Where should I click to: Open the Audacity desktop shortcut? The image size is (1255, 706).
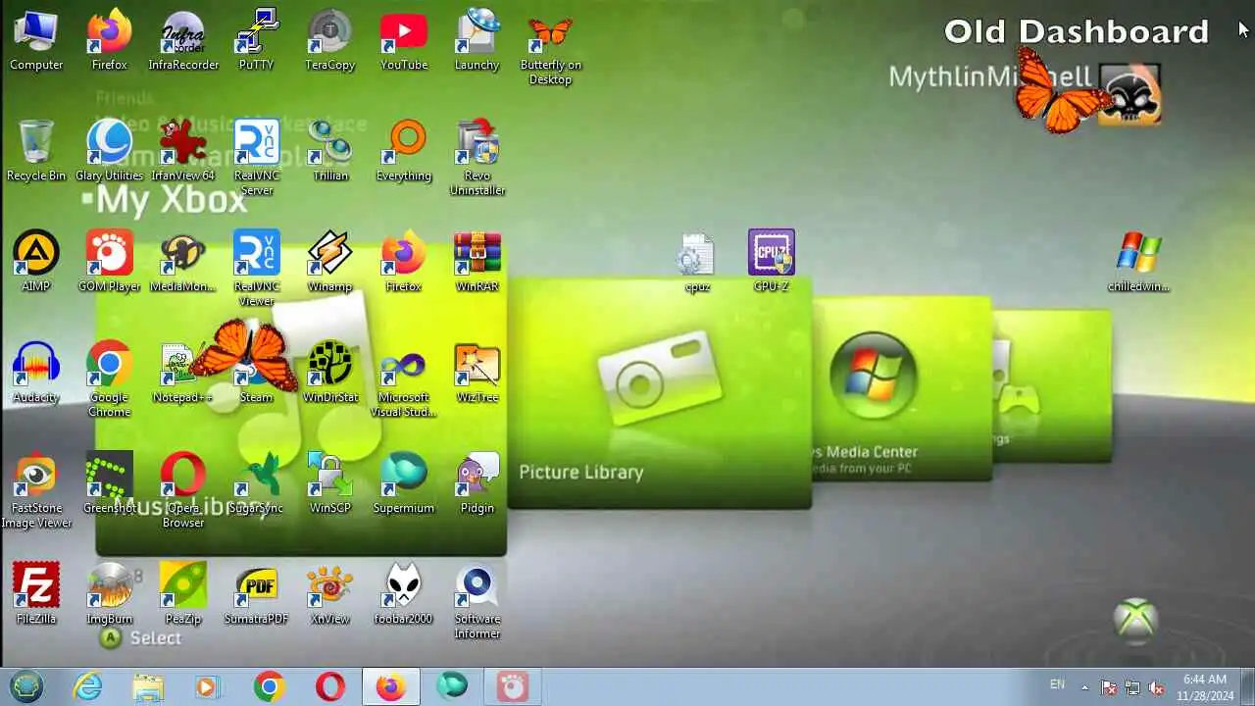tap(36, 373)
